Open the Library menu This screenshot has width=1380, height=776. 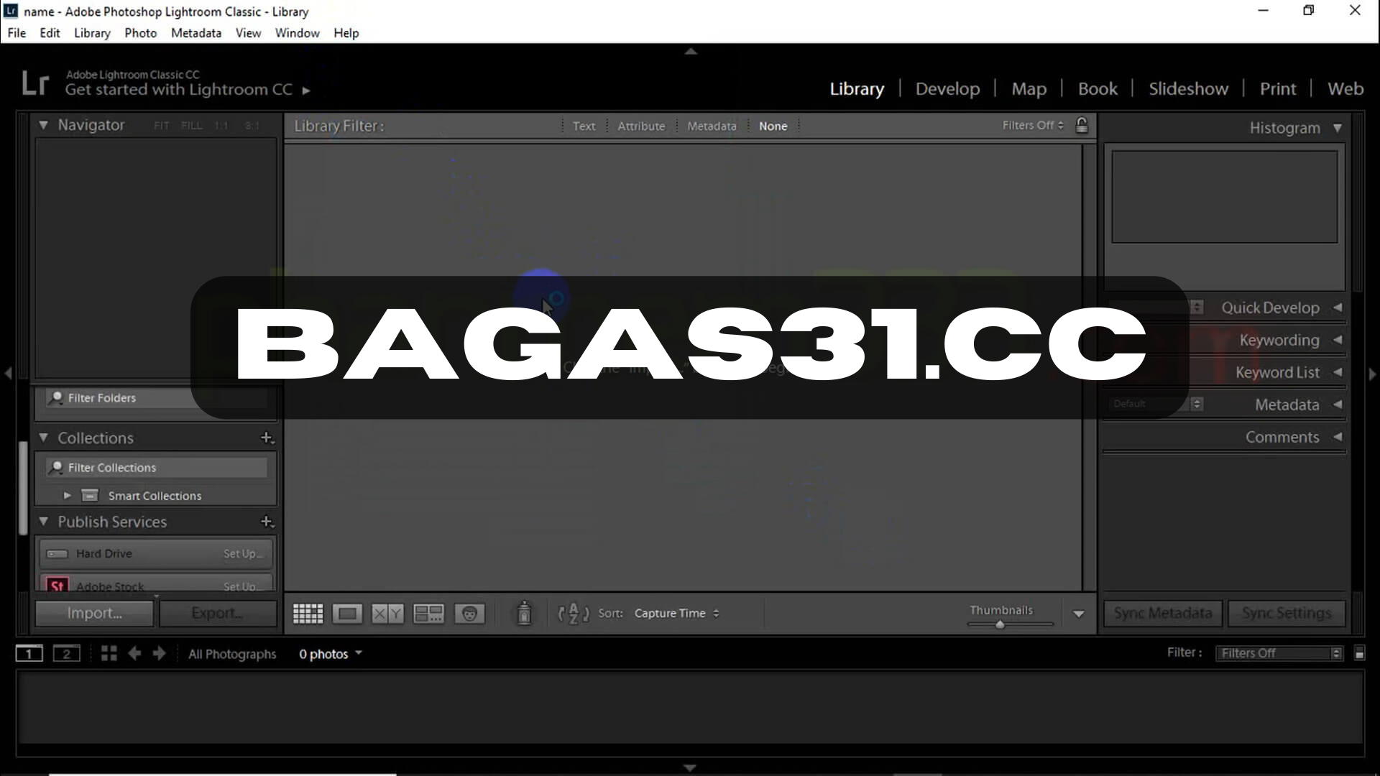92,33
